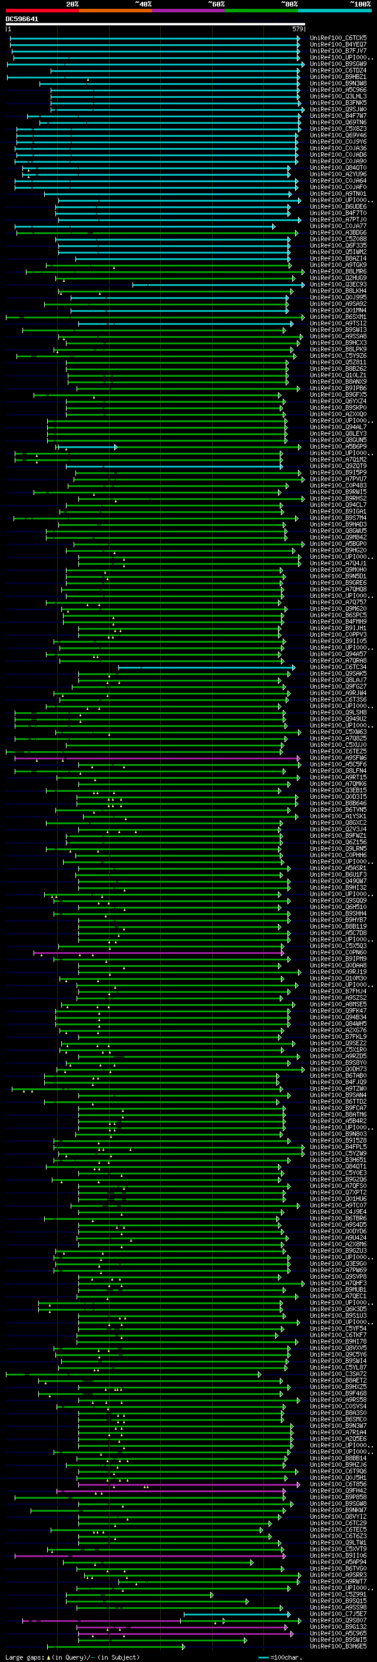377x1662 pixels.
Task: Select the UniRef100_Q5IWM2 label
Action: 338,252
